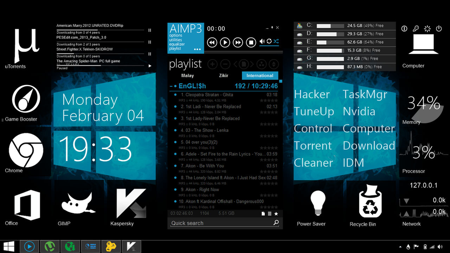Open the Chrome desktop shortcut

26,150
